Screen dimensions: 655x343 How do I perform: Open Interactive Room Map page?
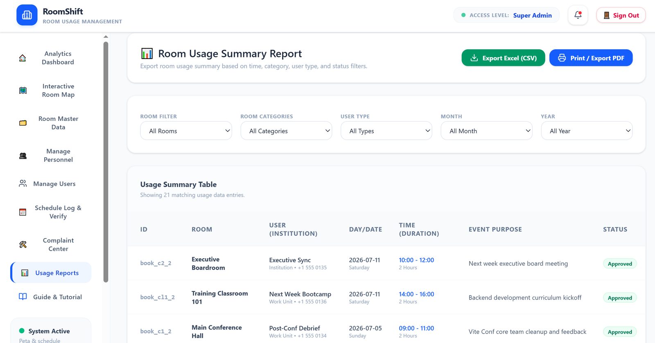tap(51, 91)
